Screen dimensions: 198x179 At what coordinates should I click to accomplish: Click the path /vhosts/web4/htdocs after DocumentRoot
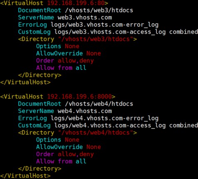point(99,104)
